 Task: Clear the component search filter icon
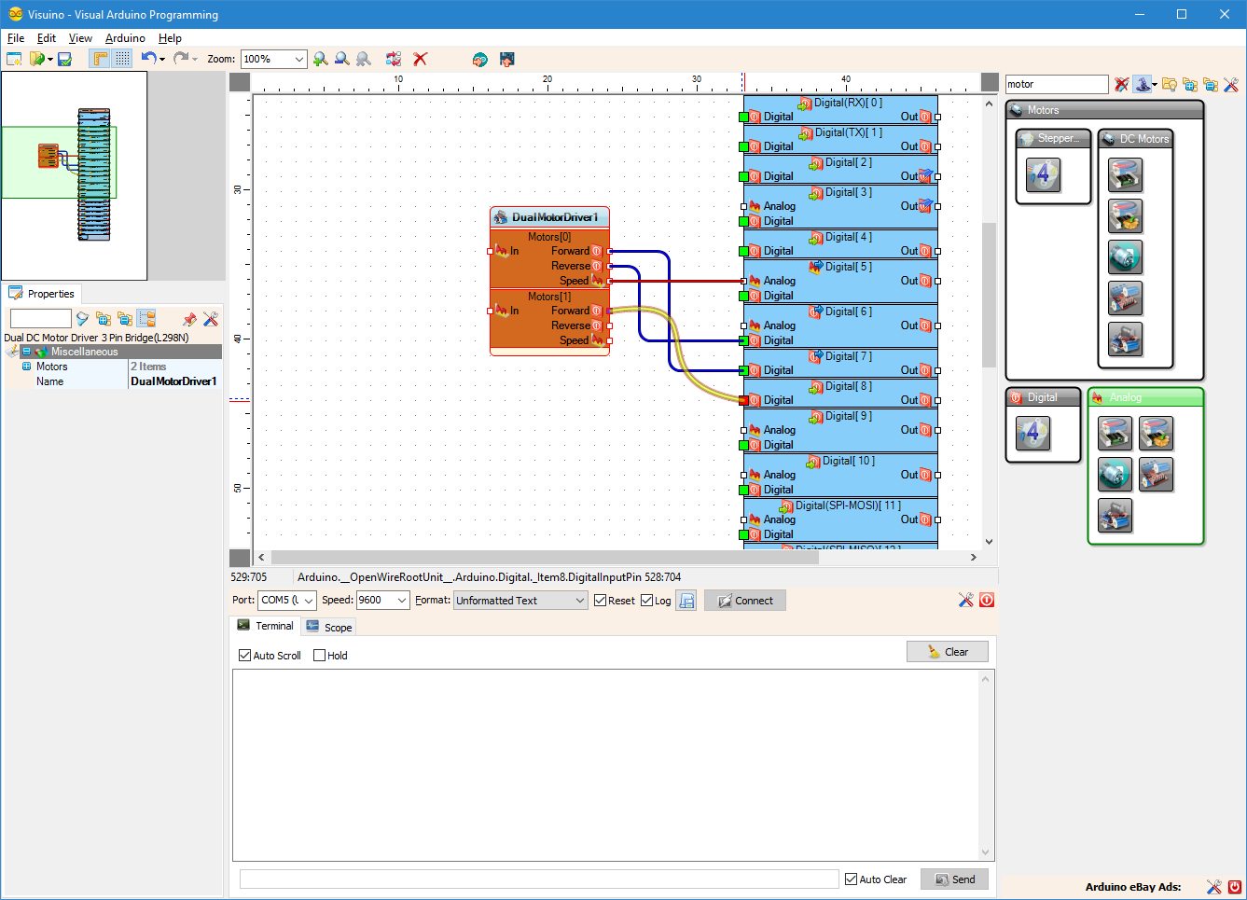click(x=1121, y=84)
